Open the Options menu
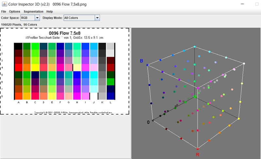The image size is (261, 159). pos(15,11)
